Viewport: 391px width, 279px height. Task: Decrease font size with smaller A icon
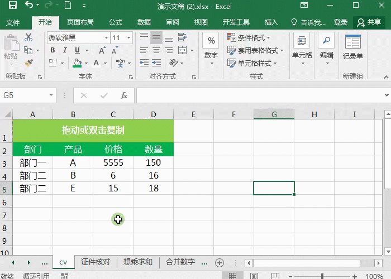point(115,50)
